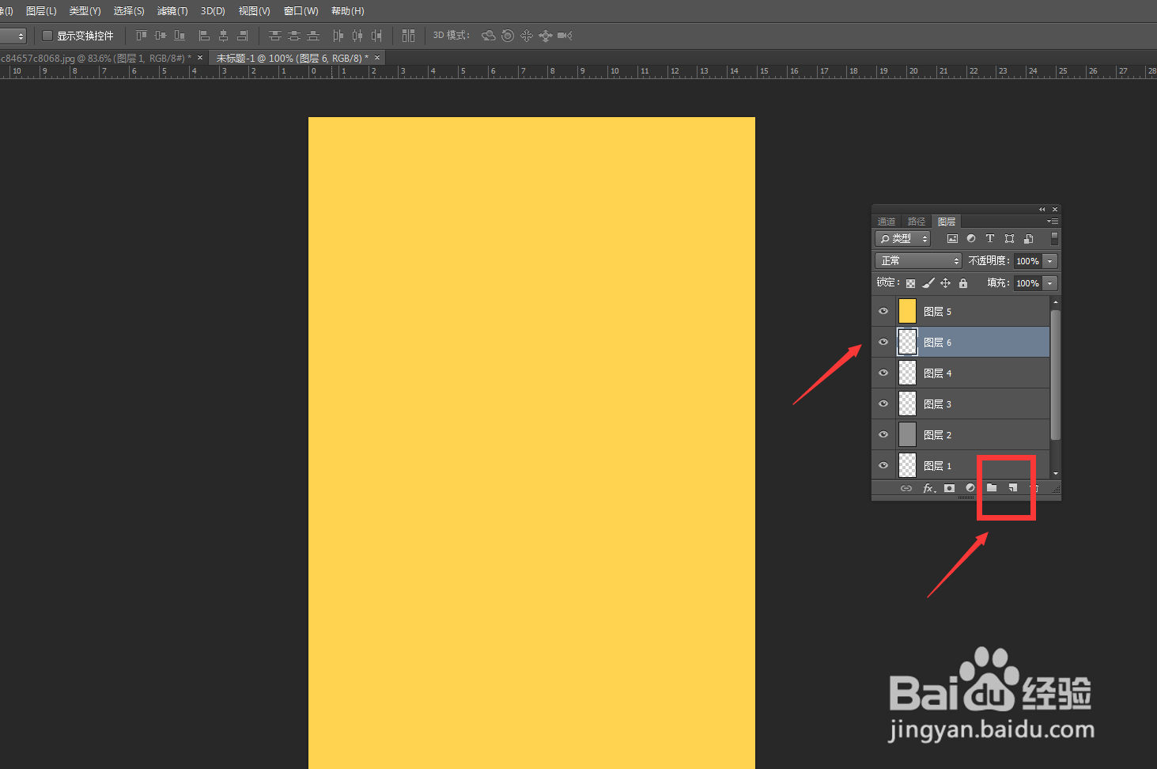Distribute top edges icon
1157x769 pixels.
point(274,36)
